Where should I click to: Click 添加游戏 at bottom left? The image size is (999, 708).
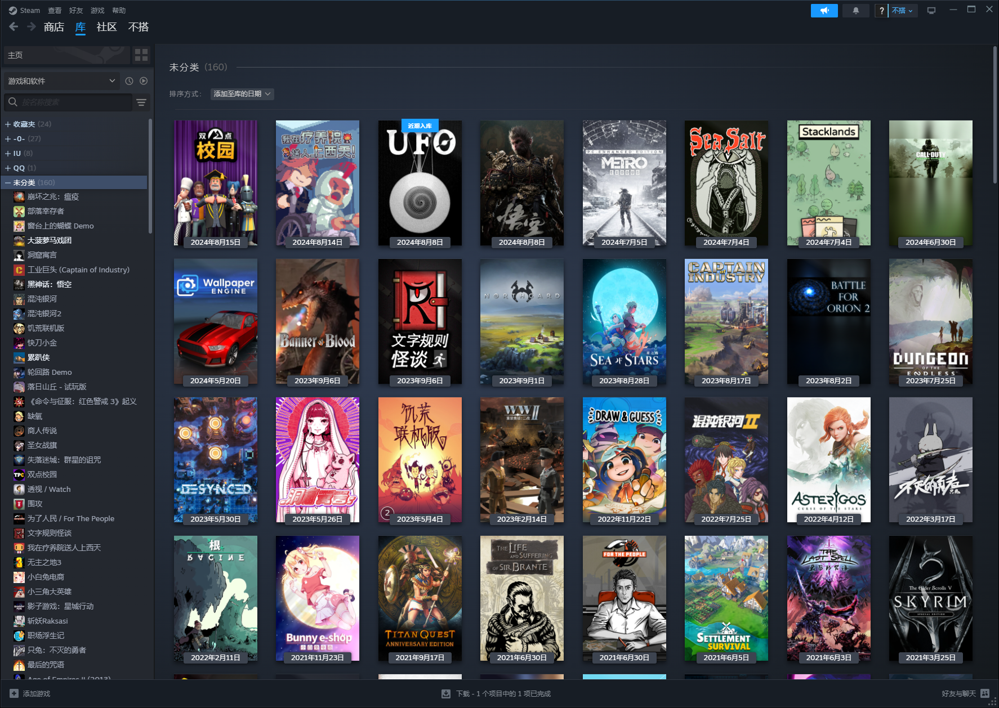tap(30, 693)
